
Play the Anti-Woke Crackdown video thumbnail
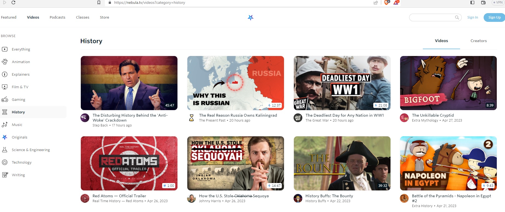click(x=129, y=83)
